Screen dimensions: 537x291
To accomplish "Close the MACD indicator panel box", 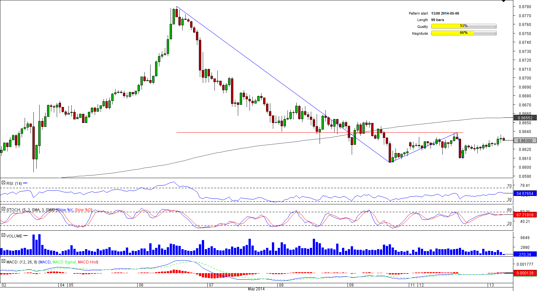I will [3, 261].
